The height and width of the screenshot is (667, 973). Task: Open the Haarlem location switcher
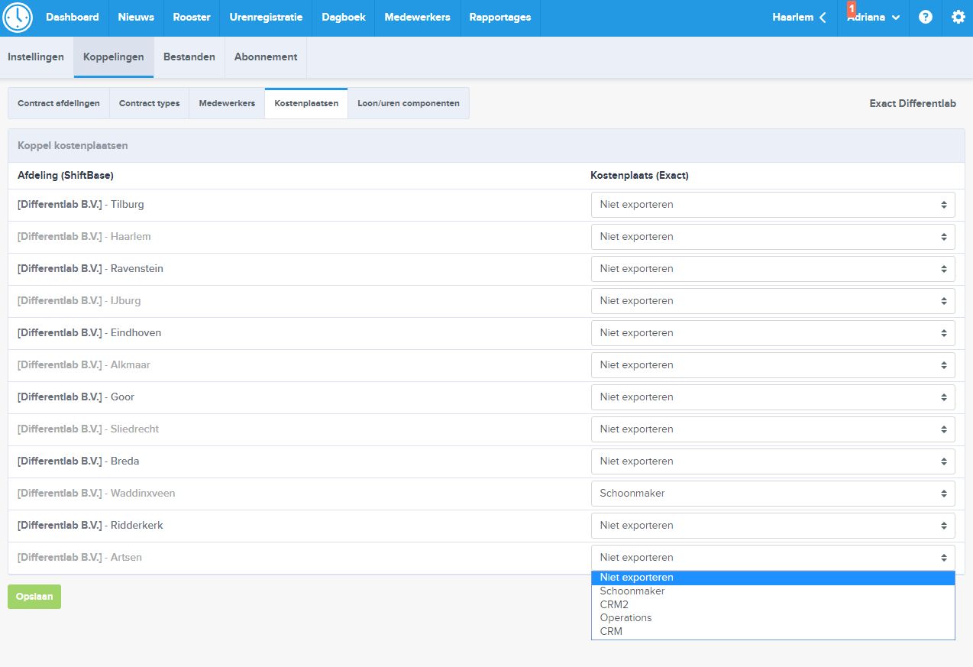pos(800,18)
